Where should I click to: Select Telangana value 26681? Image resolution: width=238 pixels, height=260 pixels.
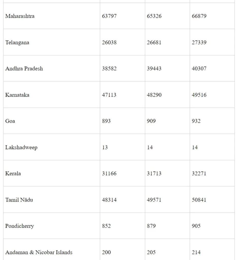154,42
